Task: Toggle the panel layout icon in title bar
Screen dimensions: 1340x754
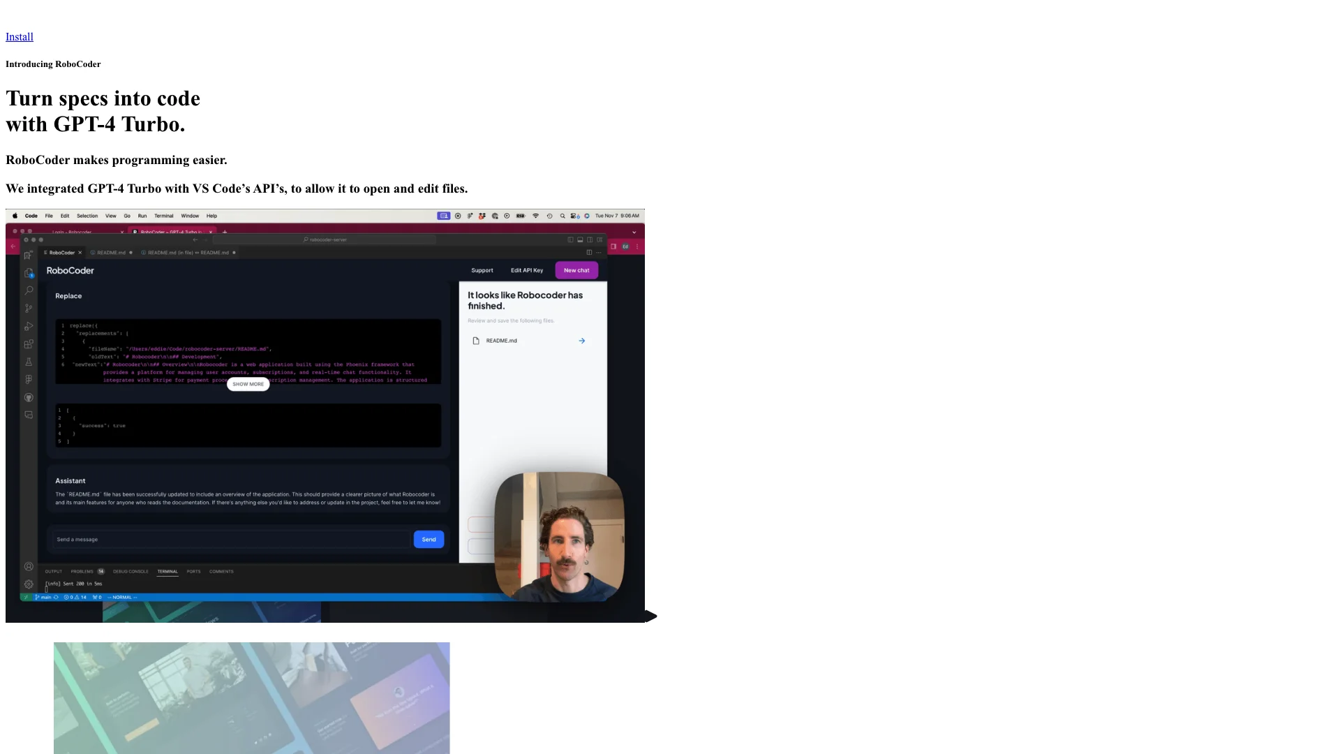Action: 580,239
